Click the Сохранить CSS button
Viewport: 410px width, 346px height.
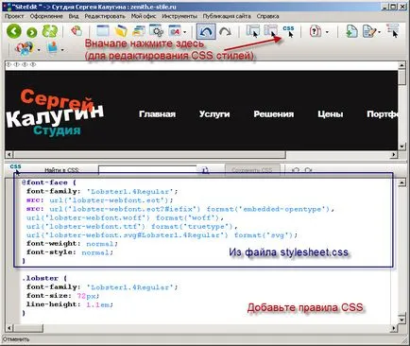tap(252, 170)
